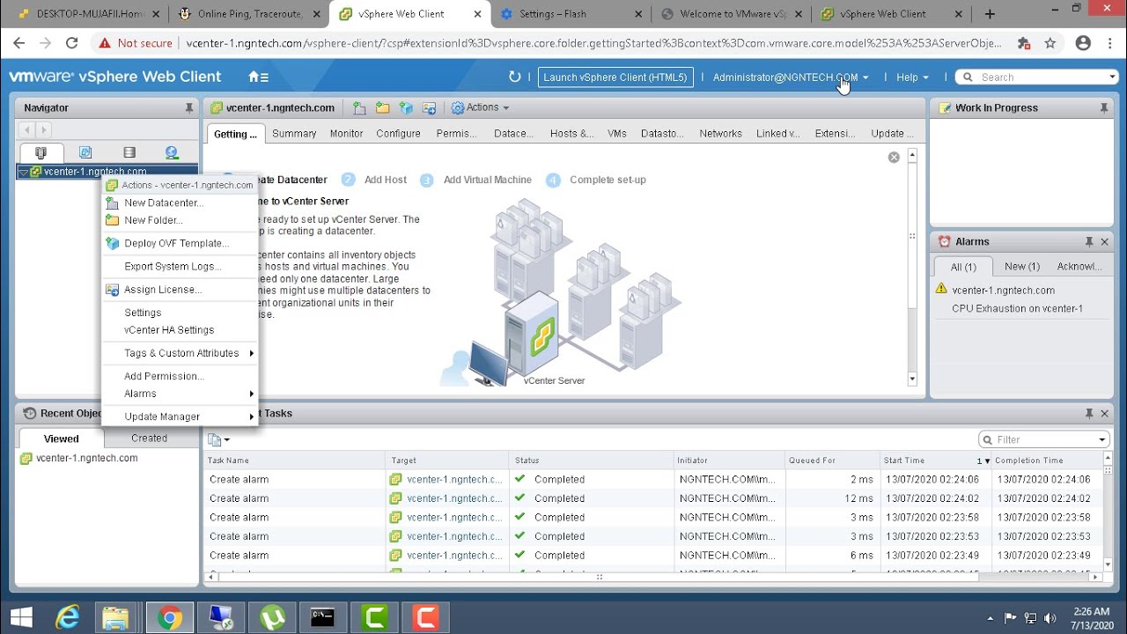The height and width of the screenshot is (634, 1127).
Task: Click the vcenter-1 target link of first task
Action: [455, 480]
